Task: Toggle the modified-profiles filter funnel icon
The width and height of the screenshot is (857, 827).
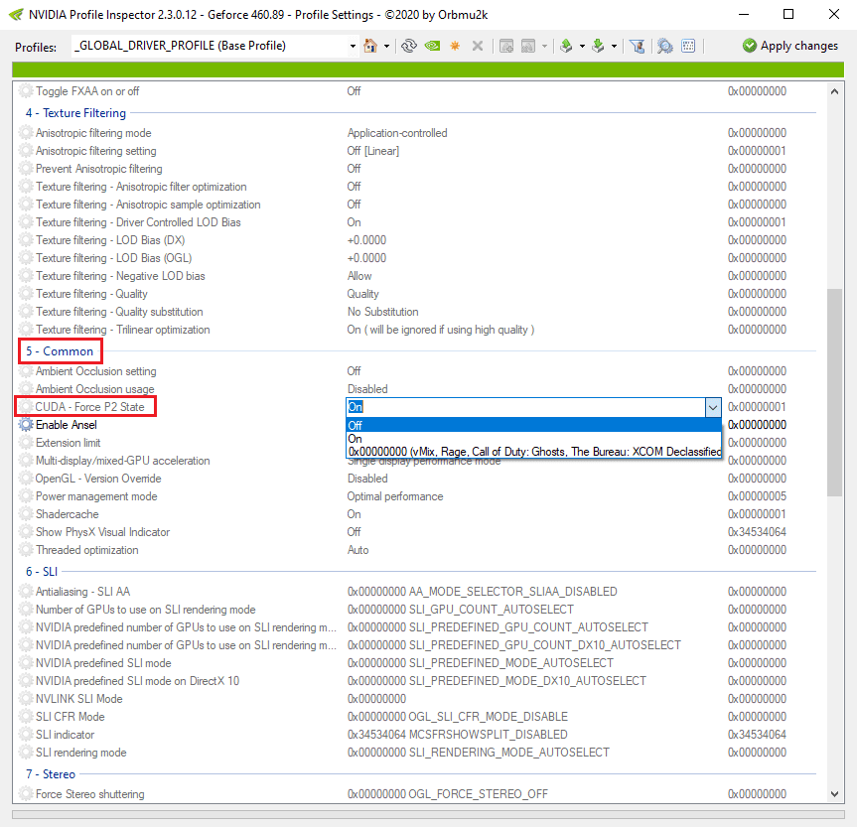Action: point(639,46)
